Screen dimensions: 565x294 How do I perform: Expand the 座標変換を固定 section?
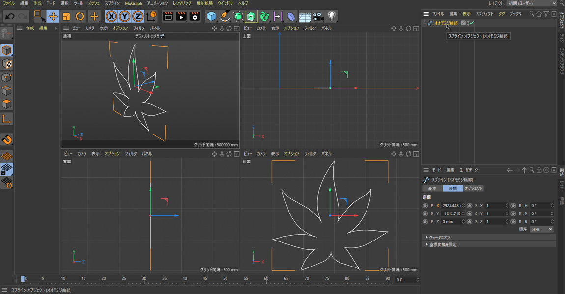442,244
